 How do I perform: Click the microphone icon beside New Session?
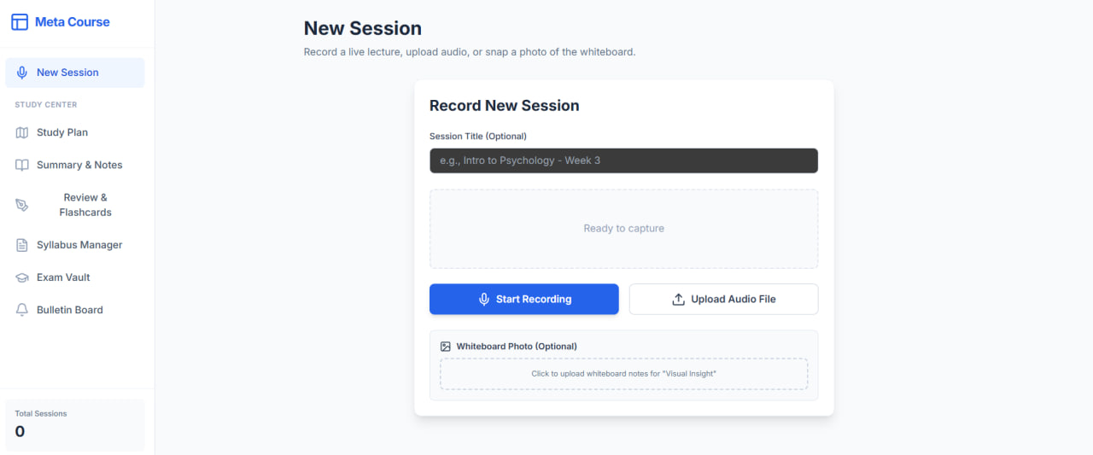click(x=22, y=73)
